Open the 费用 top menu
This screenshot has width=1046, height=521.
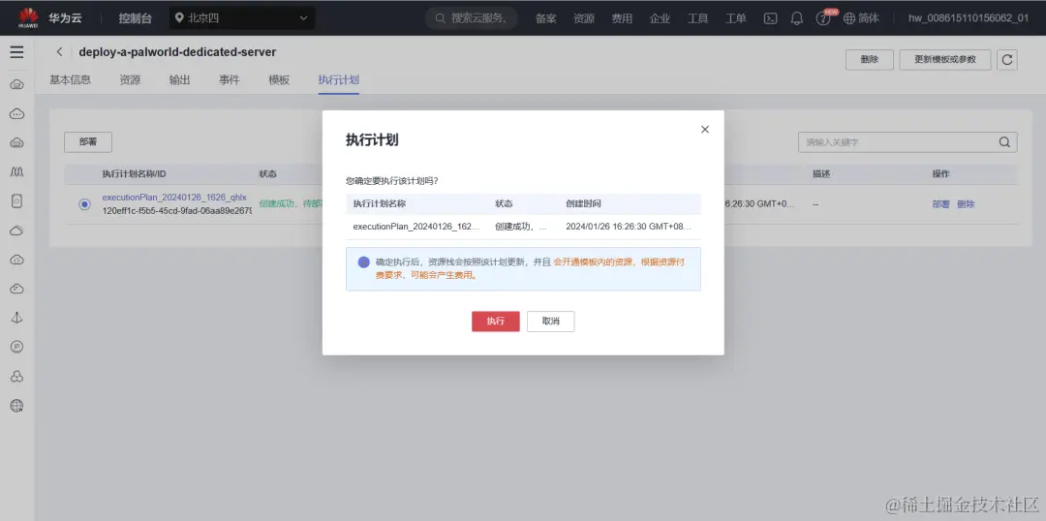click(622, 18)
